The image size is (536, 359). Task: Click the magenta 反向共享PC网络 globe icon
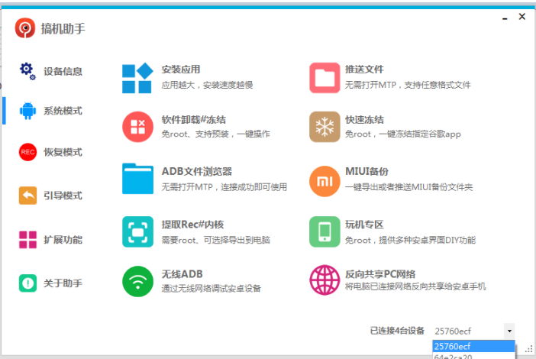coord(325,280)
